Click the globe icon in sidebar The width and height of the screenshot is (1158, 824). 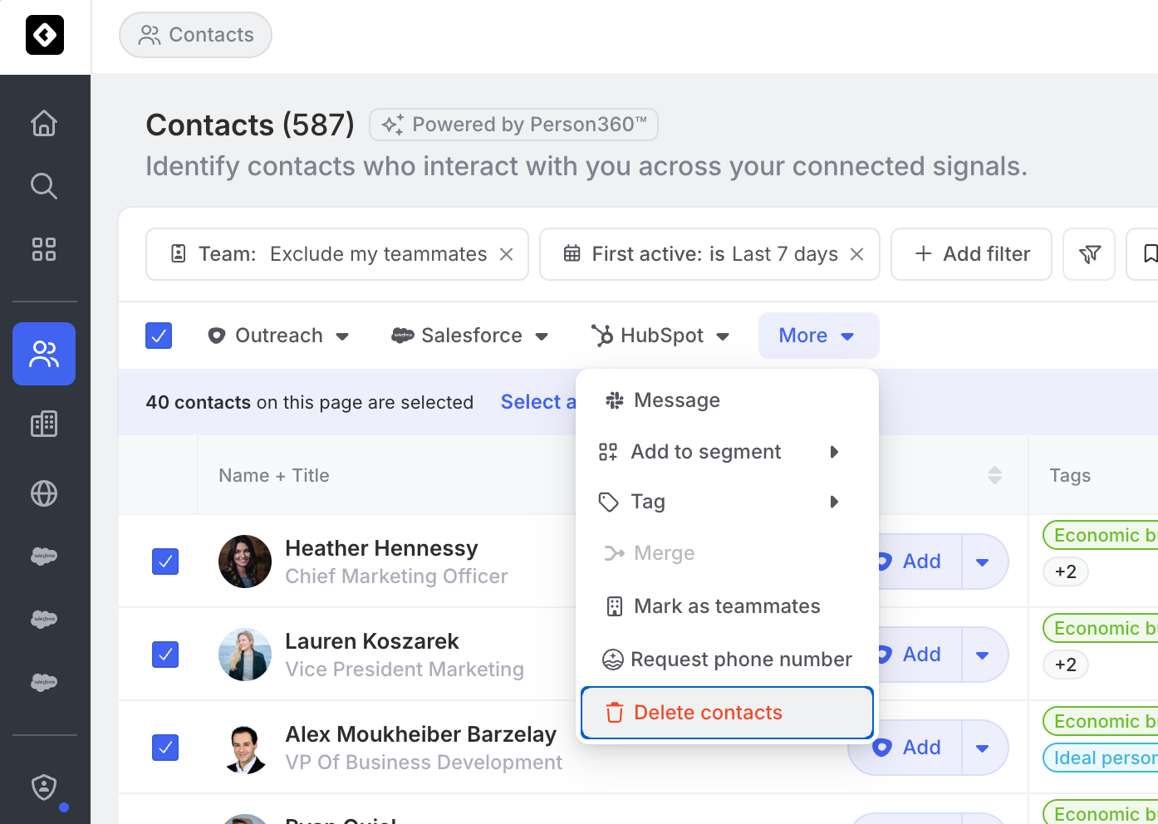[44, 493]
